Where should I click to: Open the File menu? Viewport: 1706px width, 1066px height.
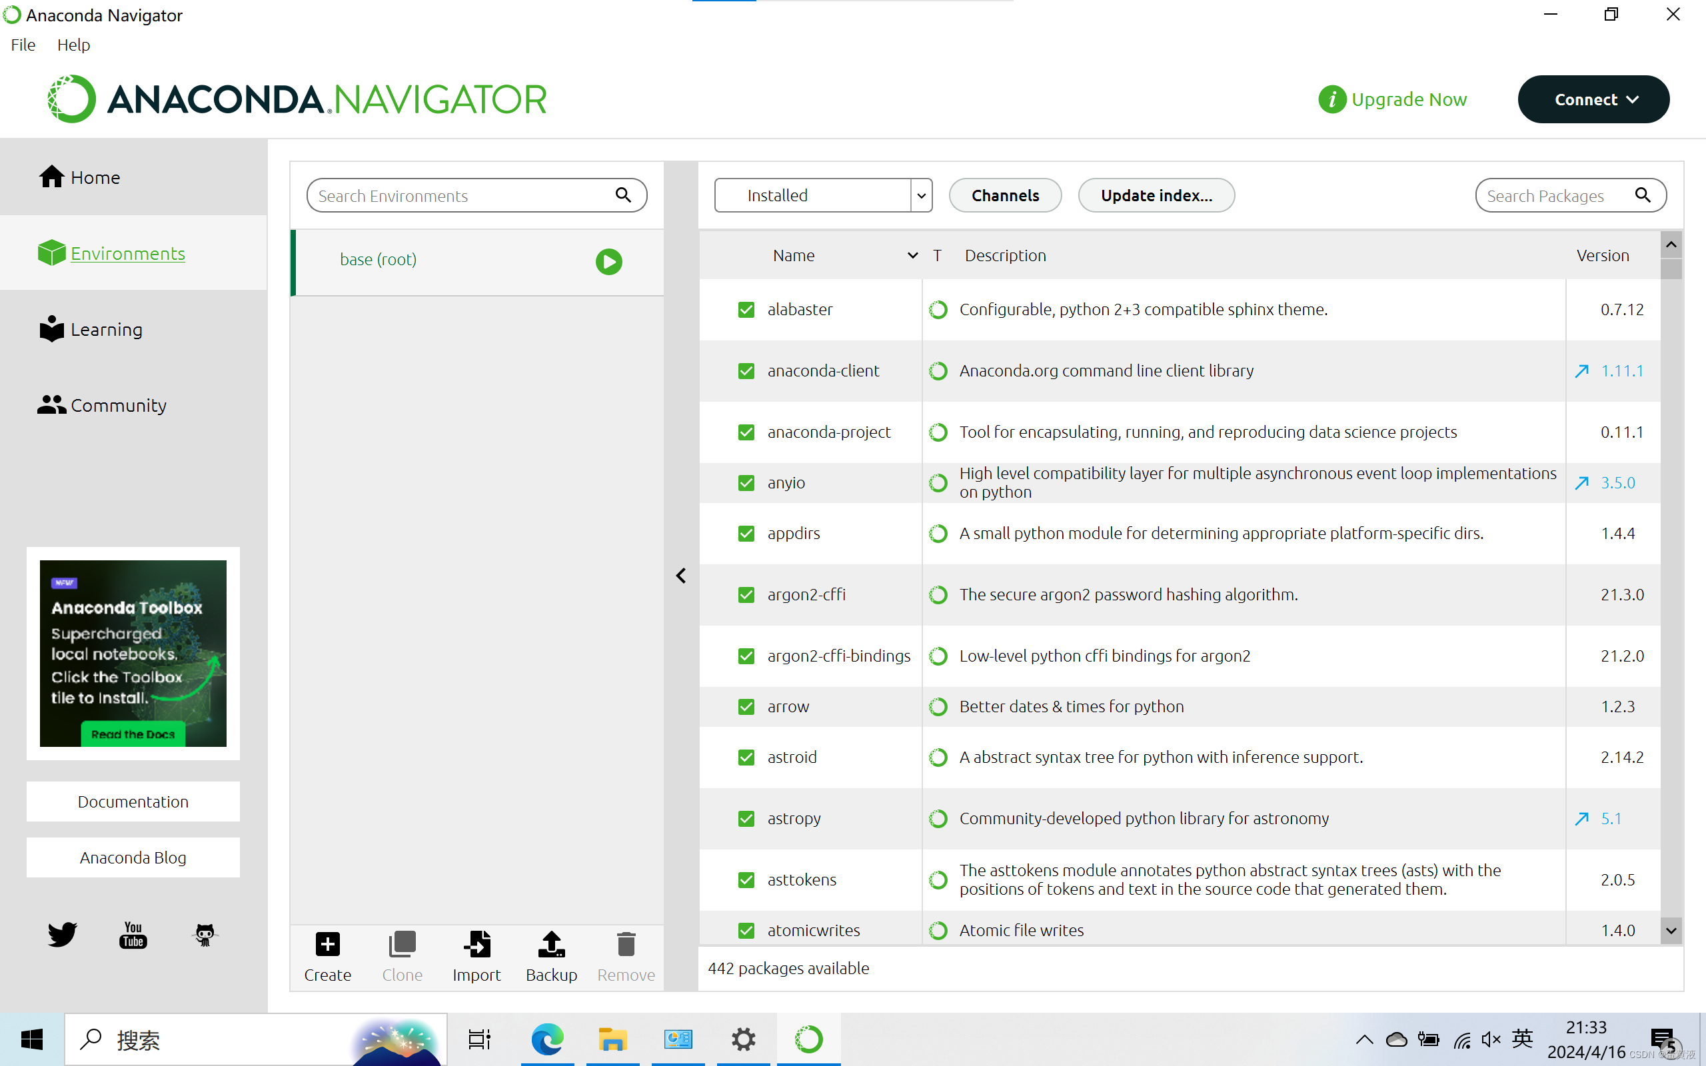23,45
